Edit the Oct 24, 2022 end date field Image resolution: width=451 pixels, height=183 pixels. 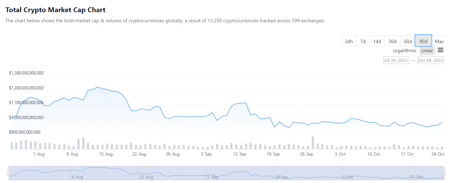[430, 60]
